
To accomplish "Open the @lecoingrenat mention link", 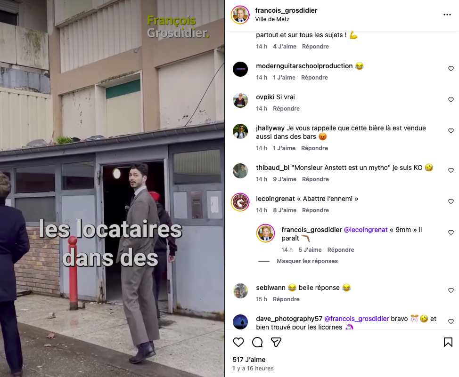I will click(365, 230).
